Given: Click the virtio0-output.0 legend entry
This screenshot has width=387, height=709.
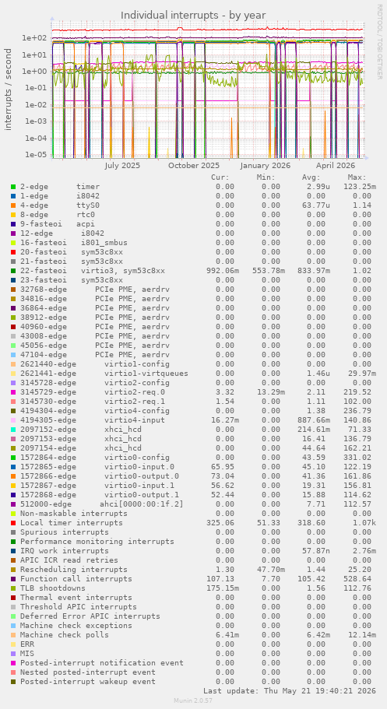Looking at the screenshot, I should [142, 476].
